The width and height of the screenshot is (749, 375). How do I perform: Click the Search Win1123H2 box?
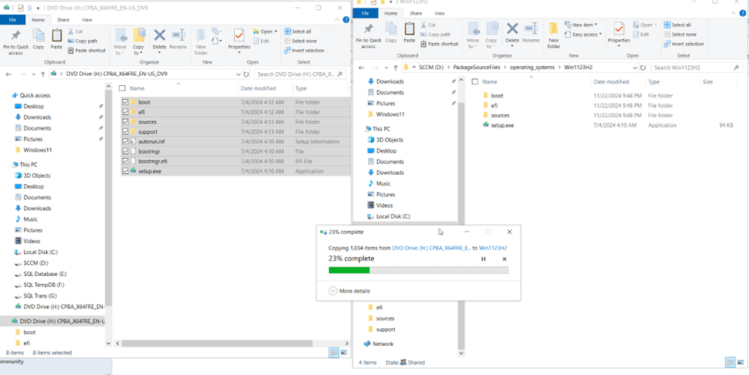coord(696,67)
